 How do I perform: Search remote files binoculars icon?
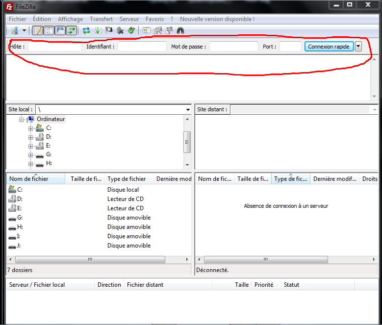click(x=180, y=30)
